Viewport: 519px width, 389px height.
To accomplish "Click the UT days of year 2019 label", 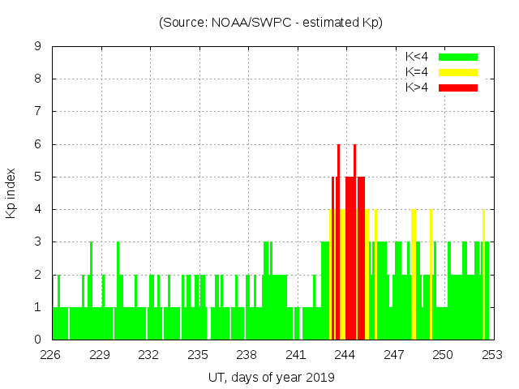I will click(271, 378).
